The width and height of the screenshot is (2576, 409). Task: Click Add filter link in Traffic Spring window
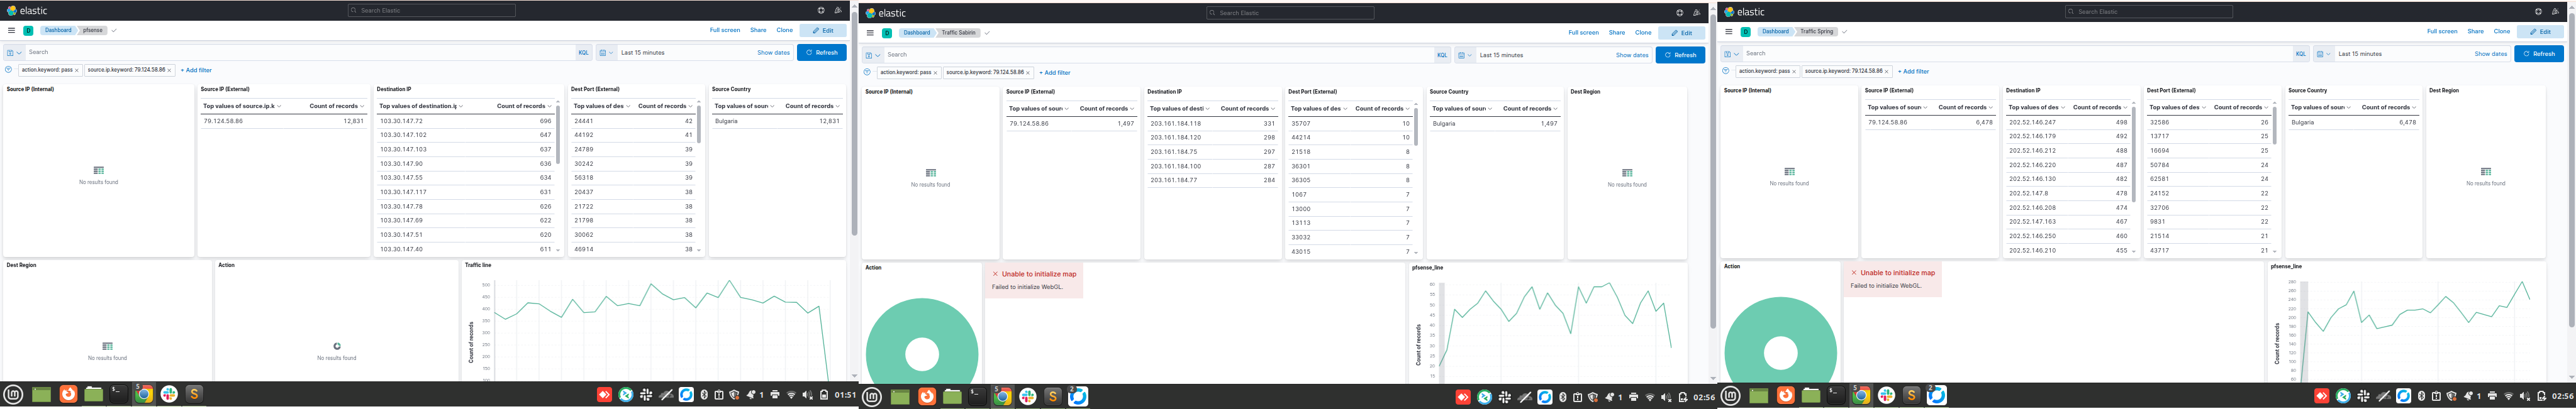[x=1913, y=72]
